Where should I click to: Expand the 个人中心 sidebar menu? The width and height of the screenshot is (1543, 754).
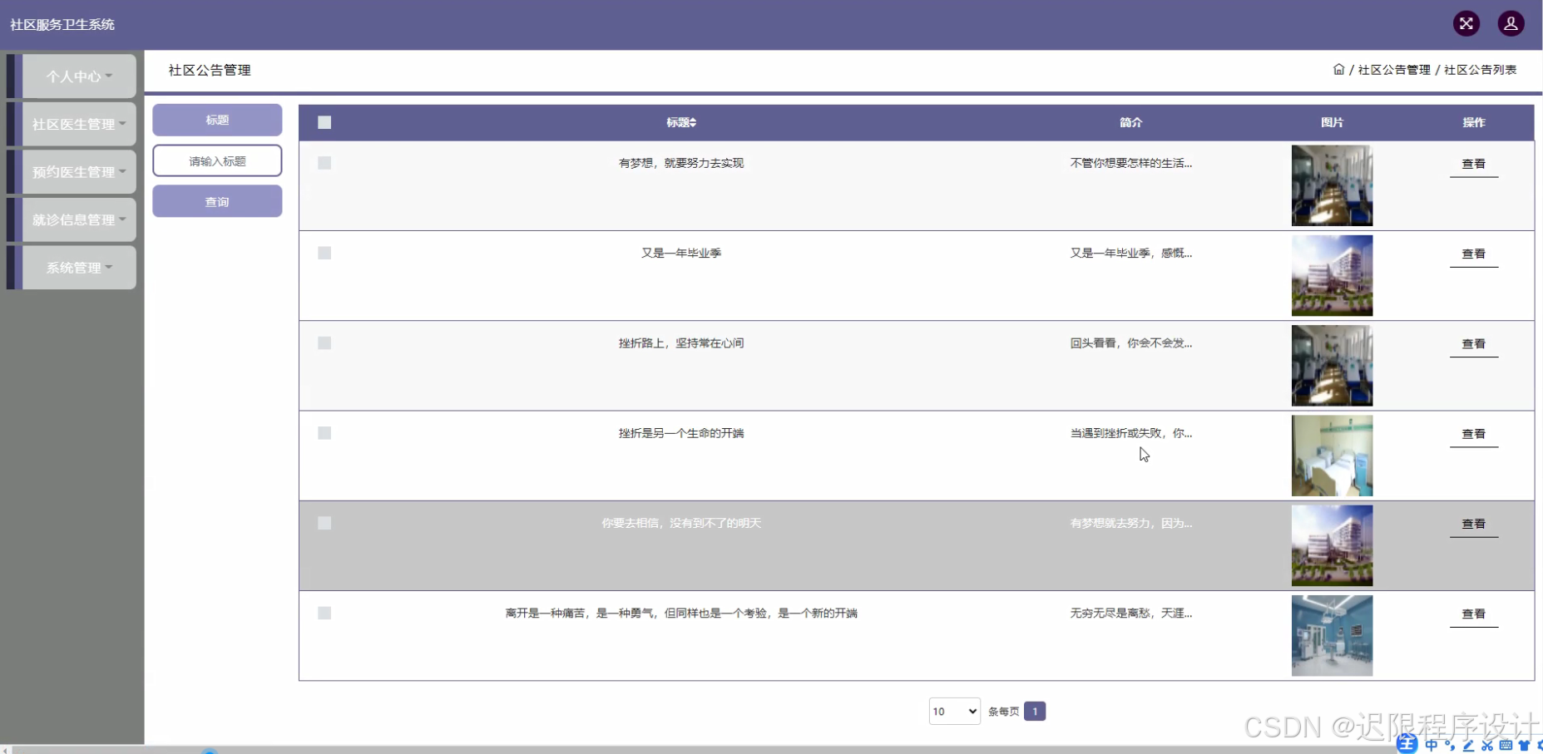click(x=77, y=76)
